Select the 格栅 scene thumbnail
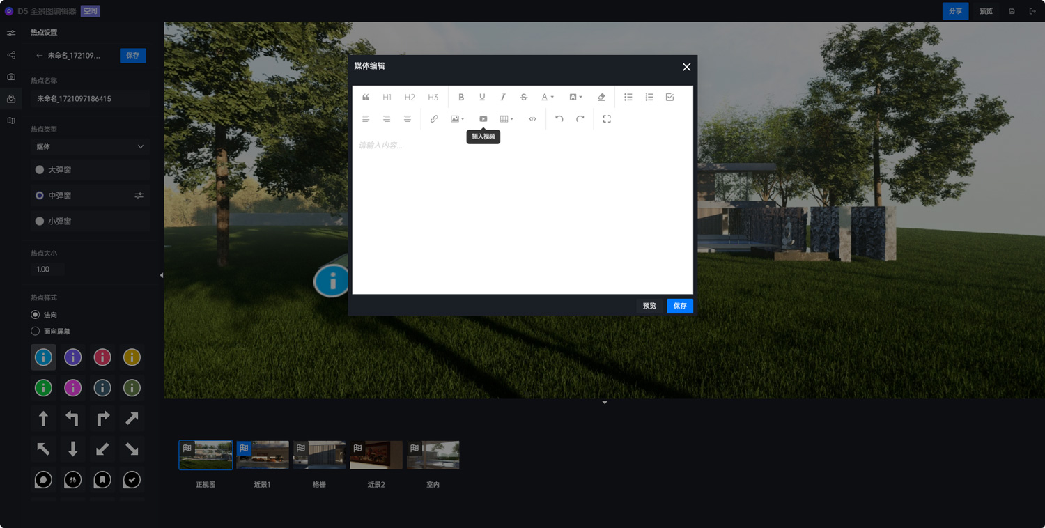This screenshot has height=528, width=1045. coord(319,456)
